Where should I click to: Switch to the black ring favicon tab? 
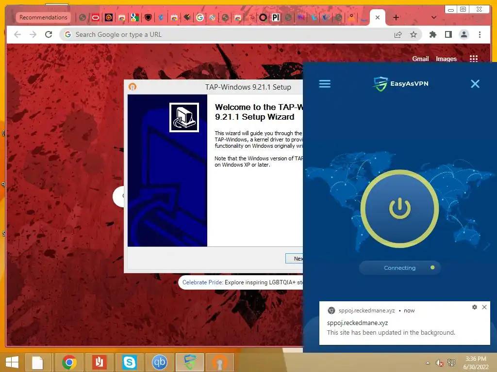pos(263,17)
